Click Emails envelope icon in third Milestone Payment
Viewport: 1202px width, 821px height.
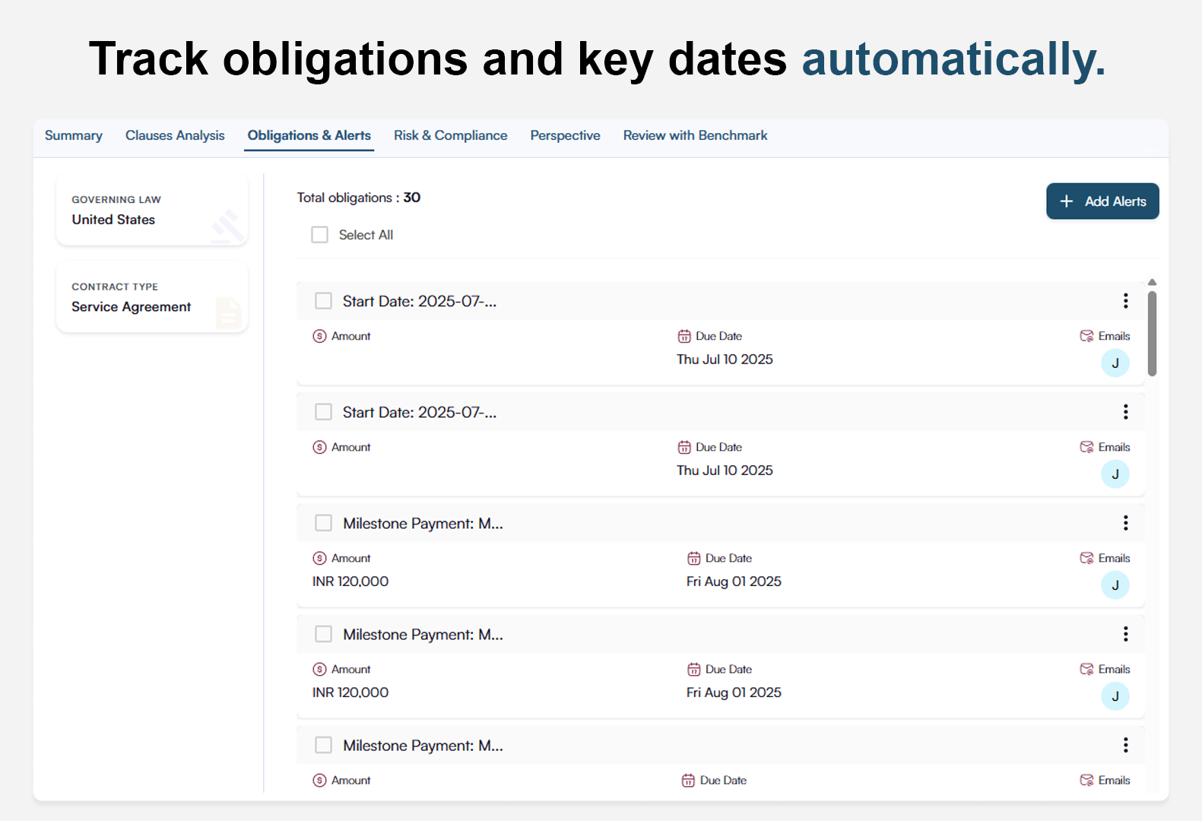click(1086, 780)
